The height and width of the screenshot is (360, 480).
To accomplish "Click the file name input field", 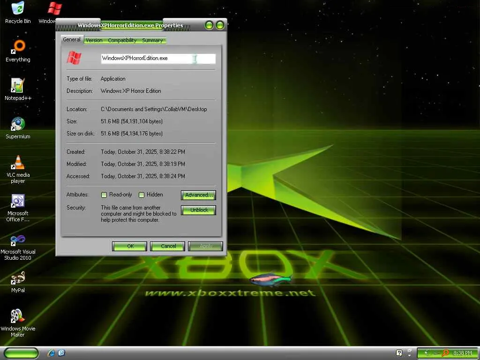I will [x=158, y=59].
